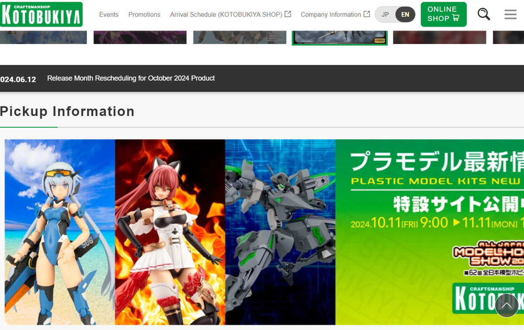
Task: Click the cart icon in Online Shop
Action: point(456,18)
